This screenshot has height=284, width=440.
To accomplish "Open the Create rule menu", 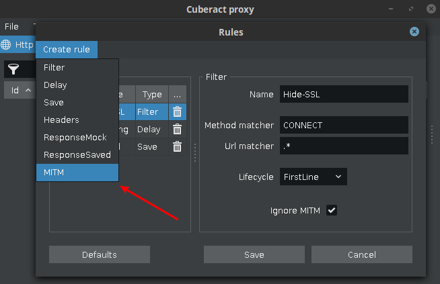I will 67,50.
